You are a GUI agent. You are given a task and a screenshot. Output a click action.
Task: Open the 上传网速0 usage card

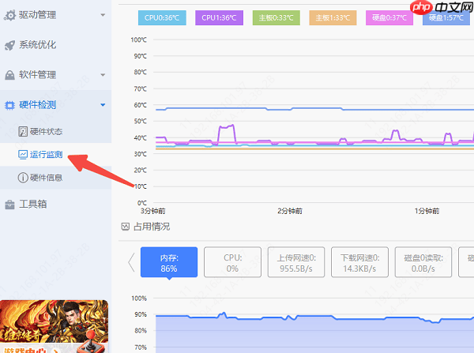coord(296,262)
